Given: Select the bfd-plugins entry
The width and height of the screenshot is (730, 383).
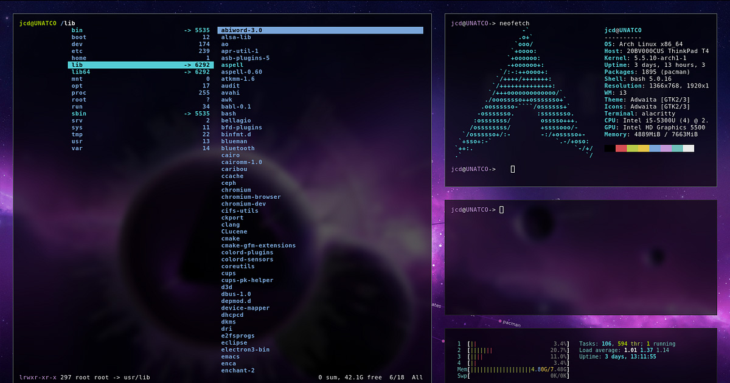Looking at the screenshot, I should [x=242, y=128].
